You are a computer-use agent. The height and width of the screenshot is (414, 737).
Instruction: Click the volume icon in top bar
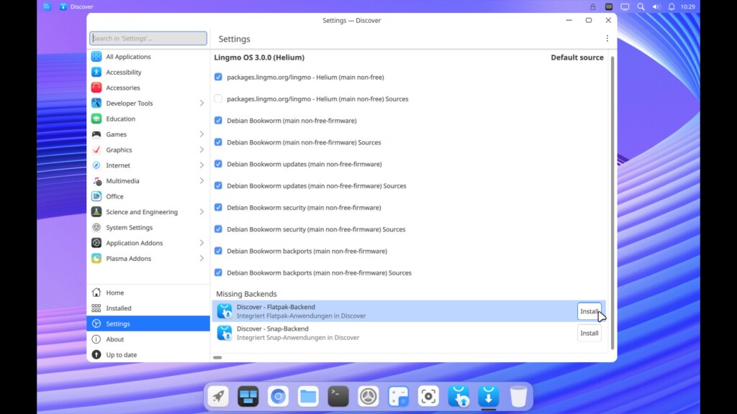coord(656,6)
